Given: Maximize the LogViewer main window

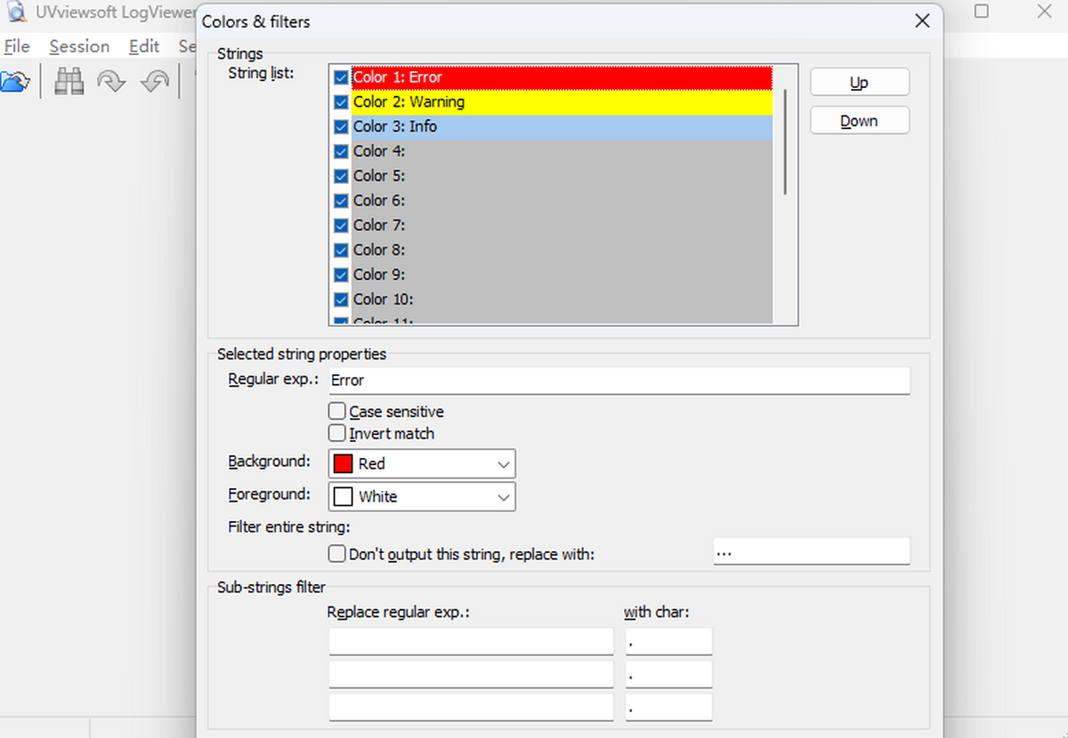Looking at the screenshot, I should point(981,12).
